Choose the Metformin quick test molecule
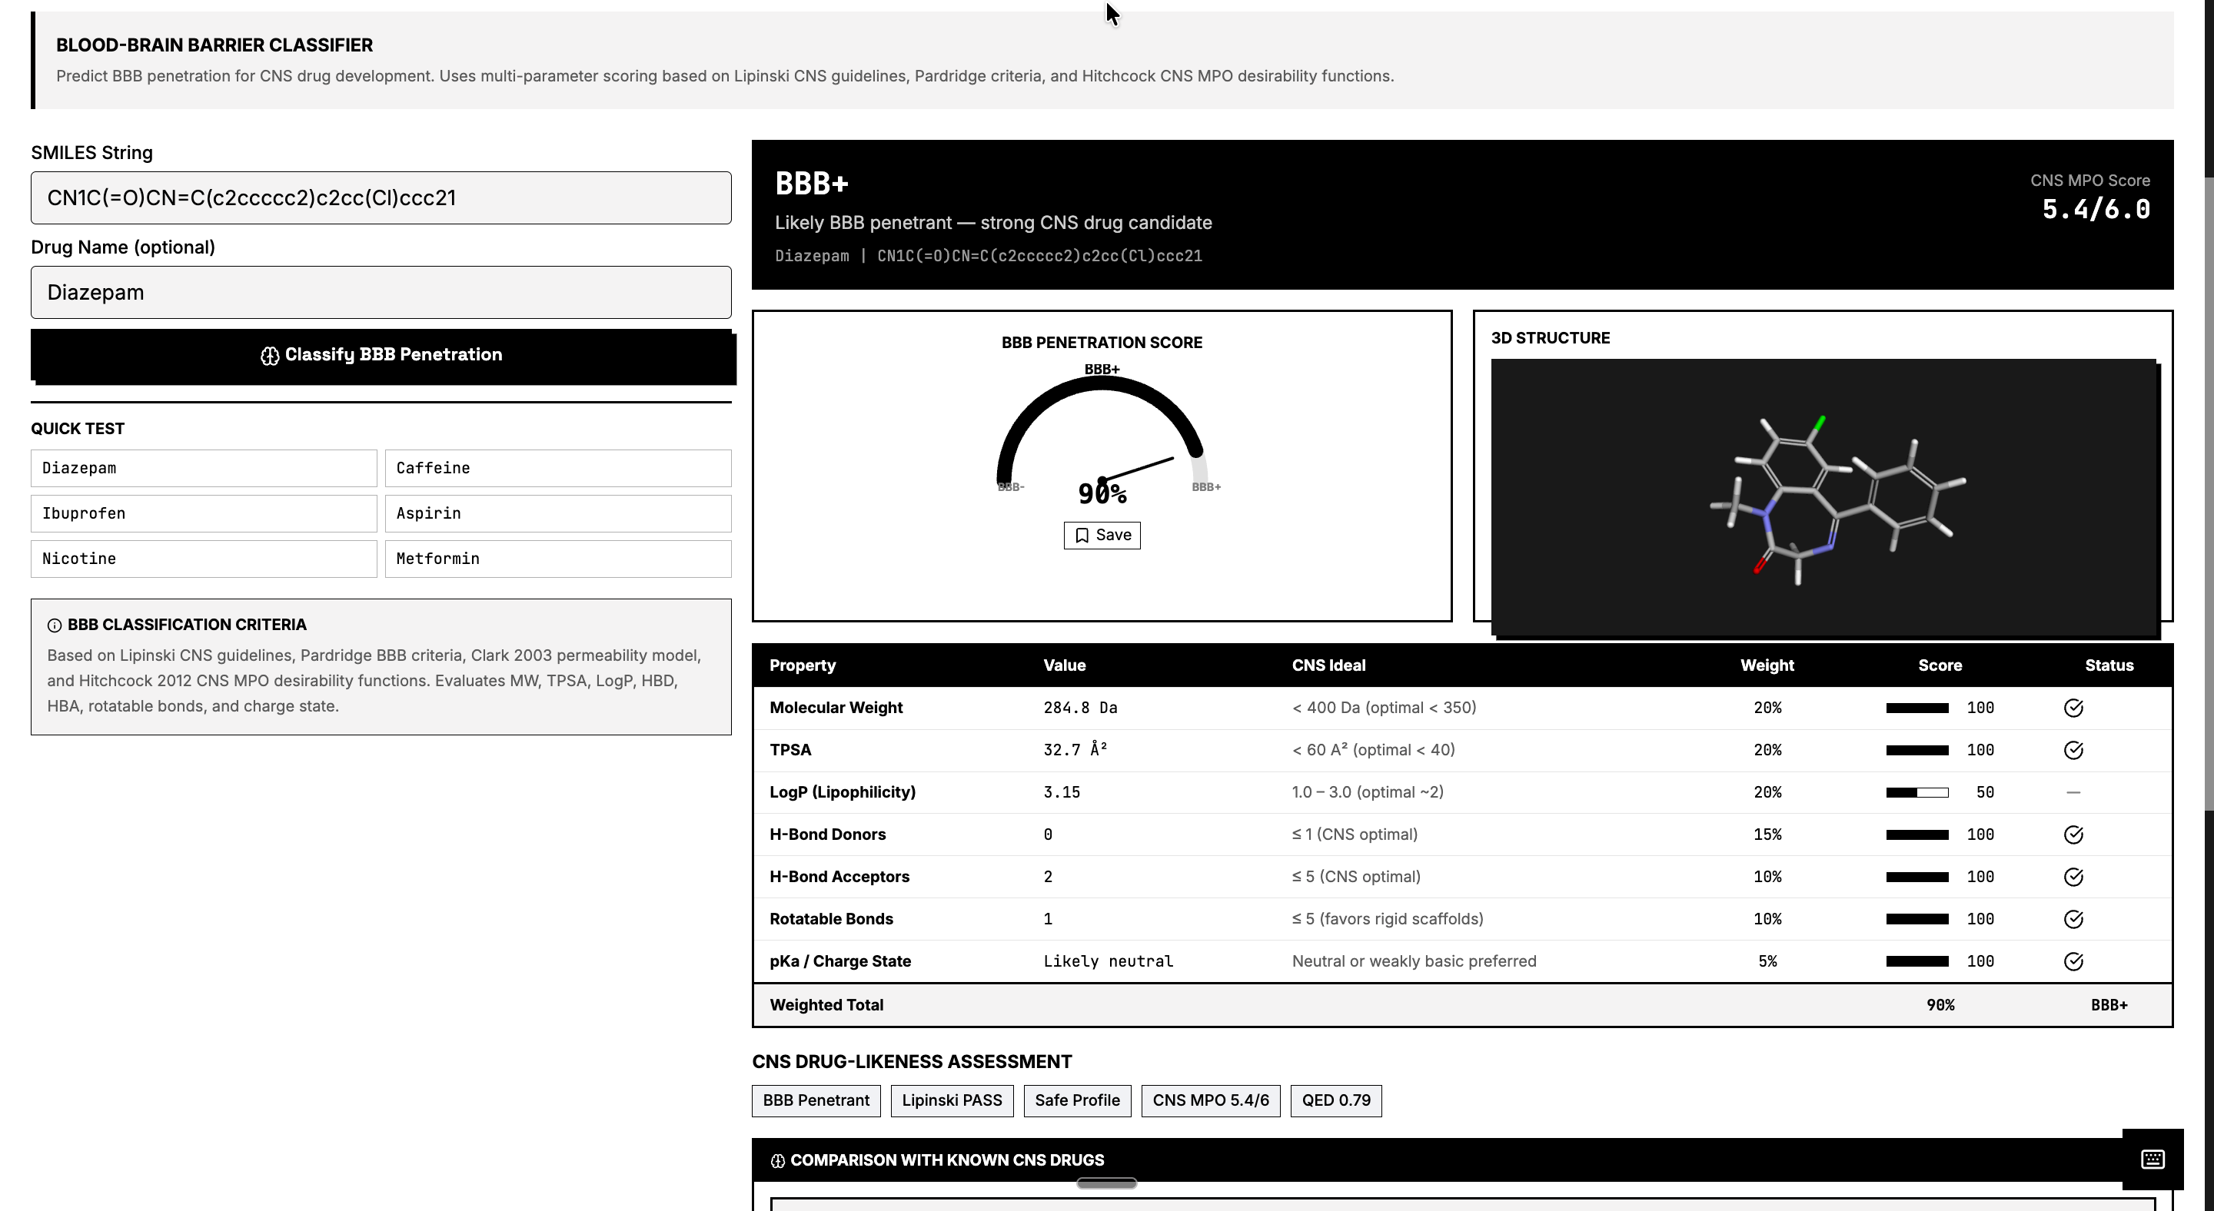The image size is (2214, 1211). [558, 559]
